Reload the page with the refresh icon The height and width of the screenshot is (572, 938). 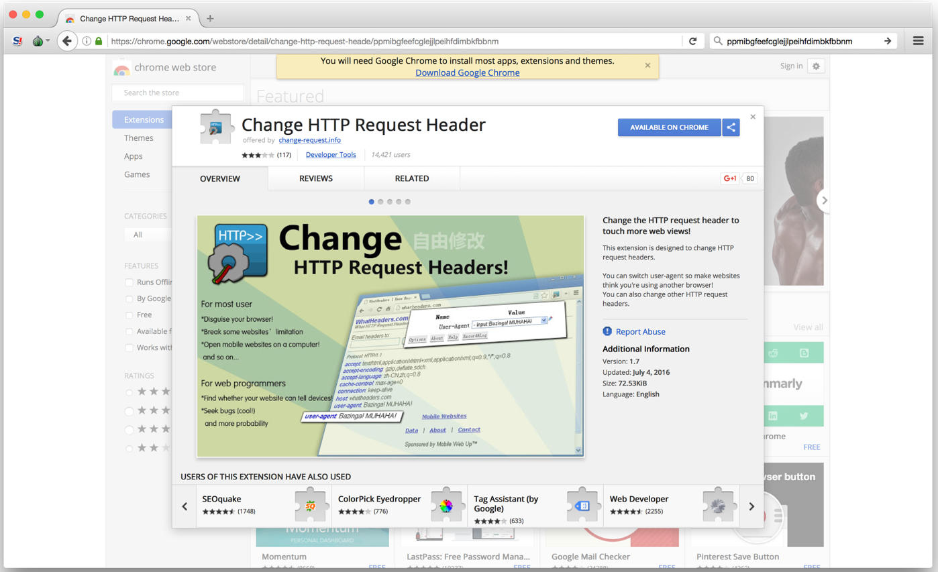coord(692,41)
